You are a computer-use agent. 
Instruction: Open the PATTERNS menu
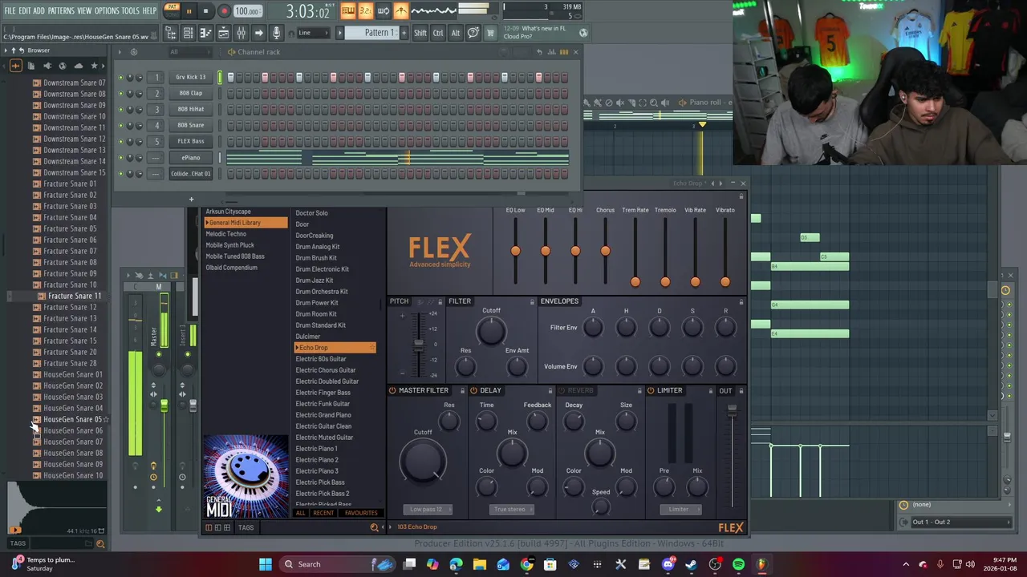coord(61,10)
